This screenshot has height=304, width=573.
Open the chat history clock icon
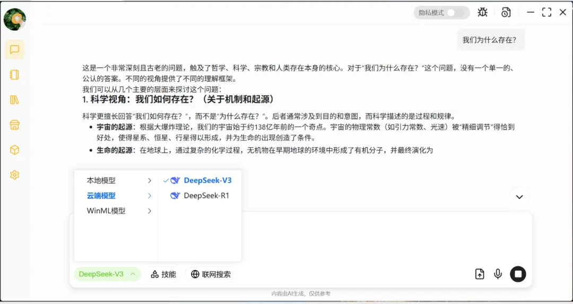click(x=506, y=12)
